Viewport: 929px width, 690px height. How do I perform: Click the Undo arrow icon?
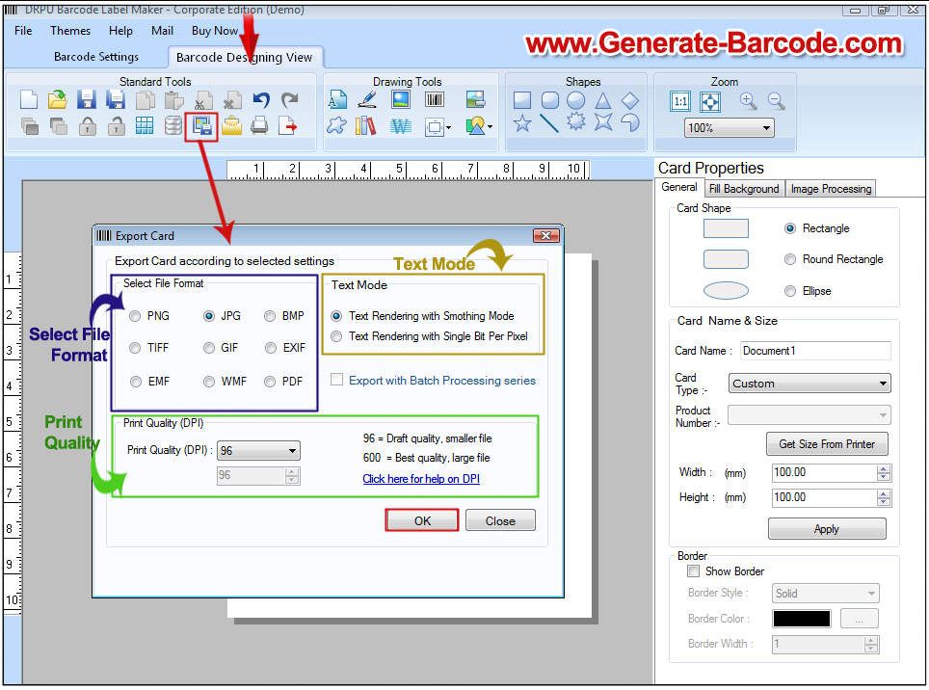click(261, 100)
